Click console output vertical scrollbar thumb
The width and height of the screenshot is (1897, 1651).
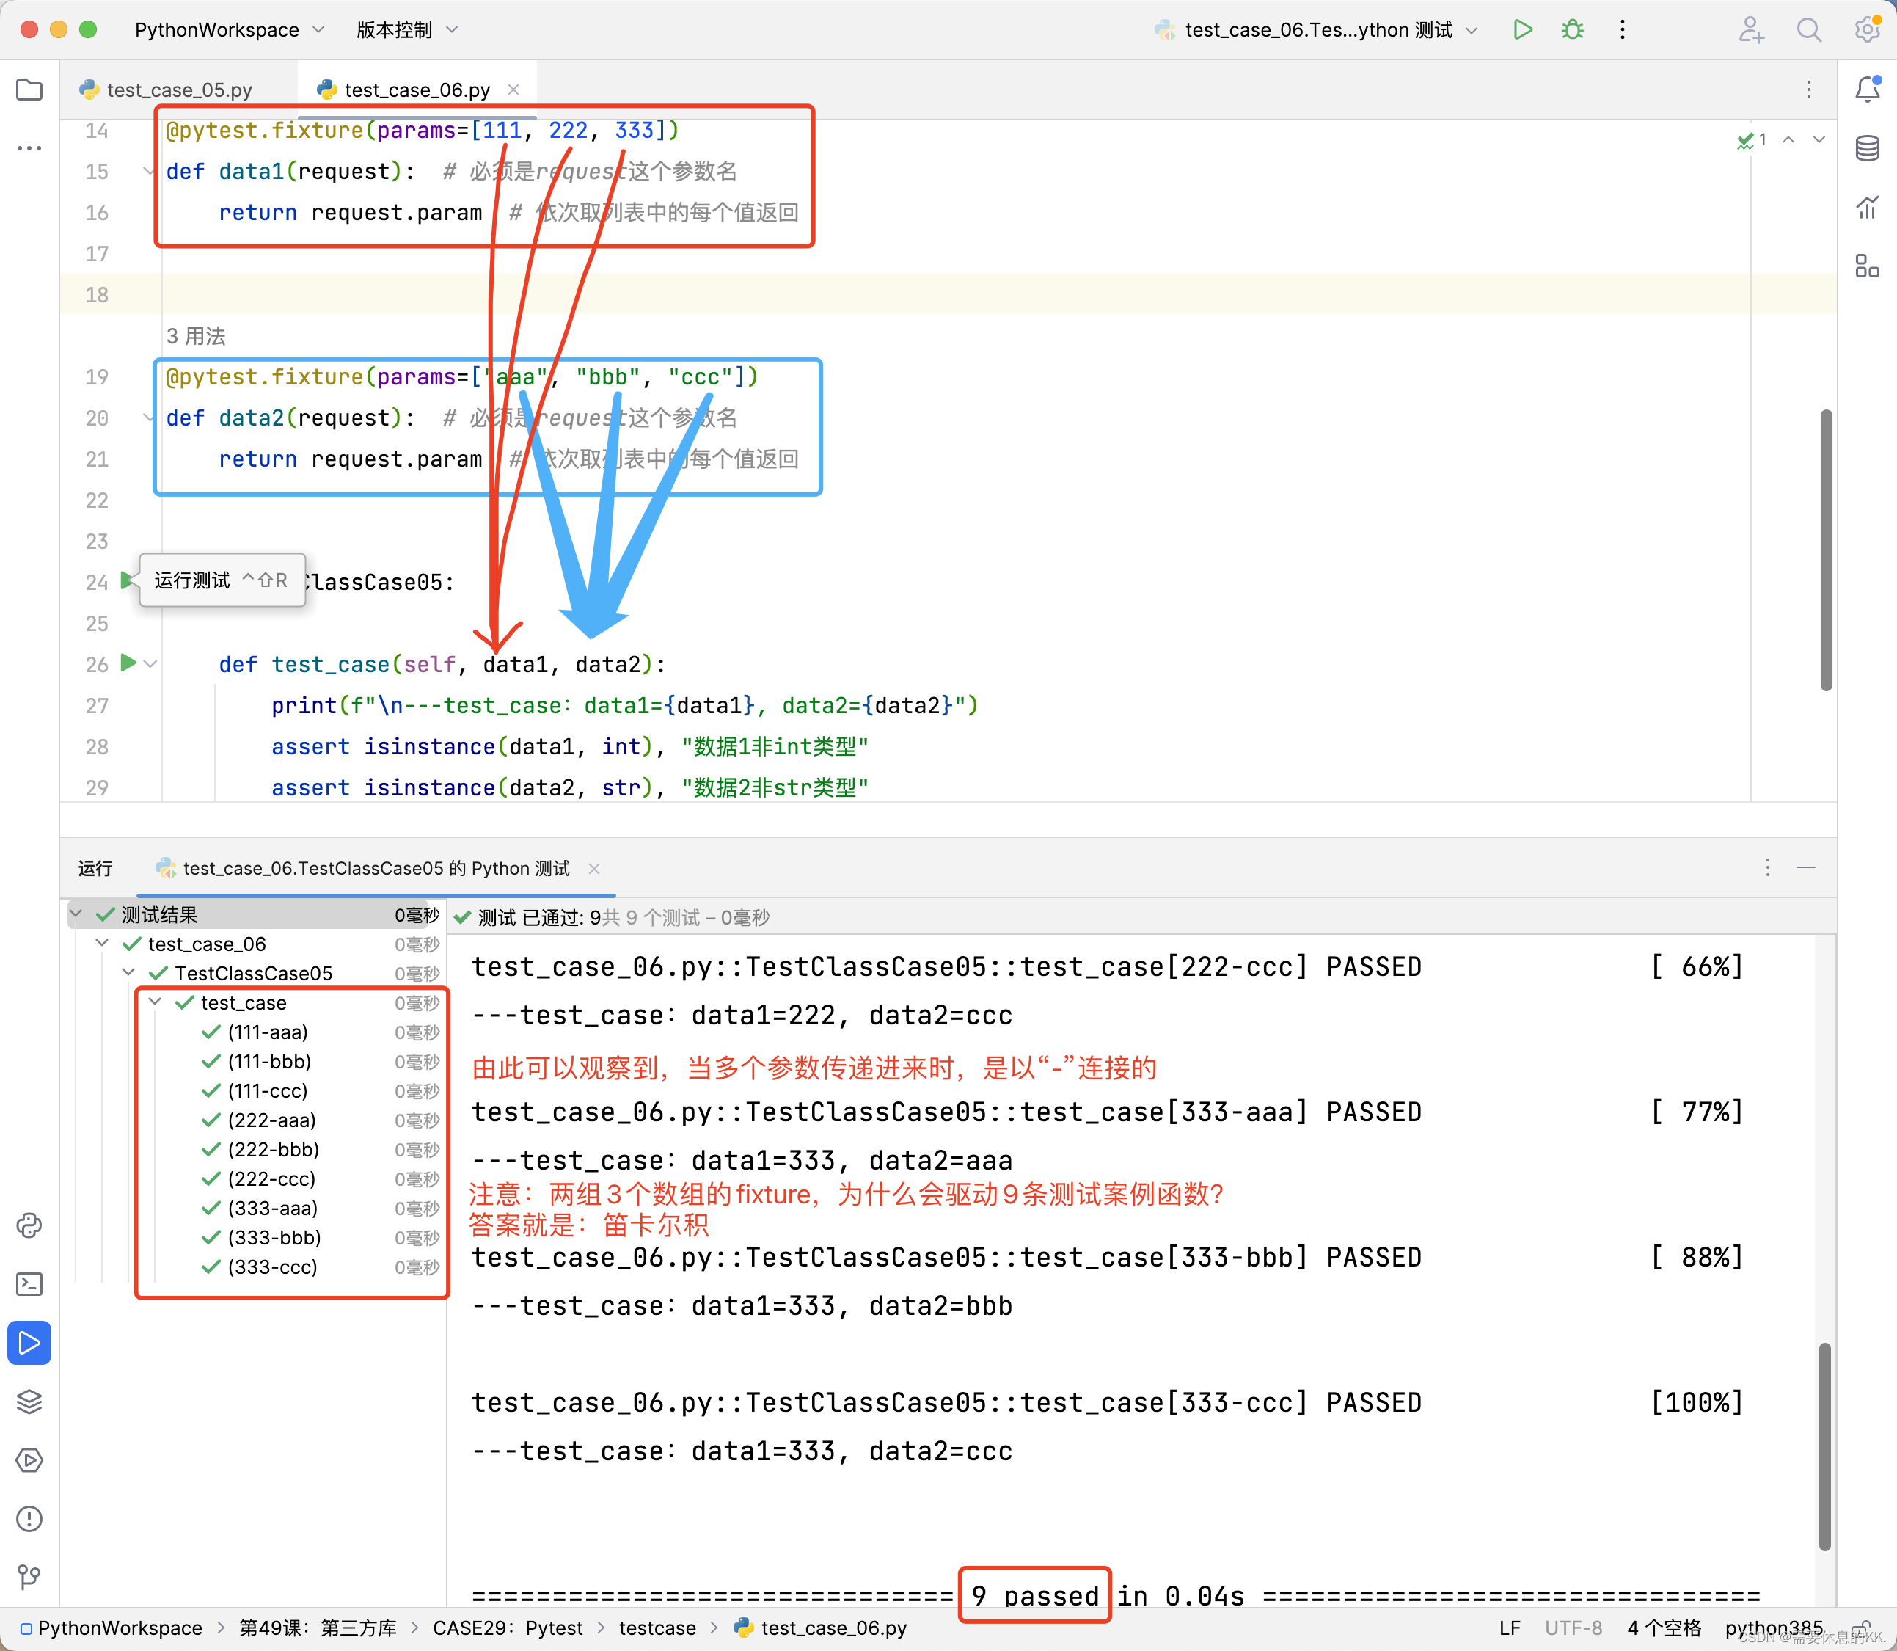pyautogui.click(x=1824, y=1448)
